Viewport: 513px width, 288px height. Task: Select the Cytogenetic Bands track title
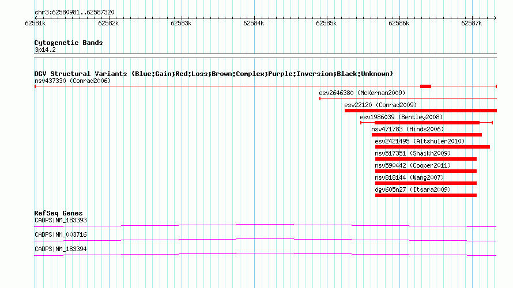(69, 43)
